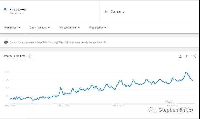Click the Mar 1, 2012 axis label
Image resolution: width=200 pixels, height=119 pixels.
coord(118,105)
